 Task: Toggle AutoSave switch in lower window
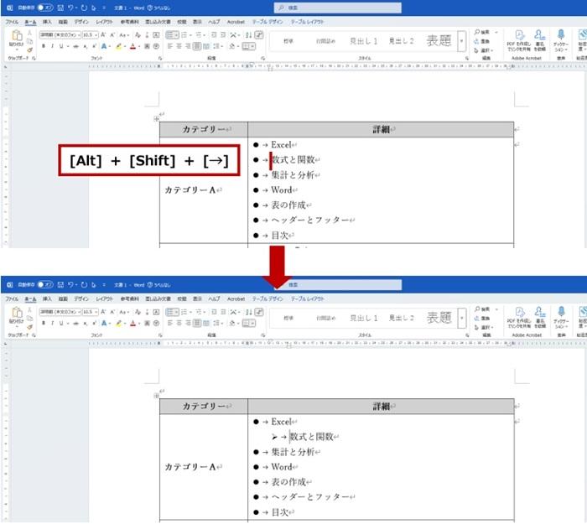click(44, 285)
